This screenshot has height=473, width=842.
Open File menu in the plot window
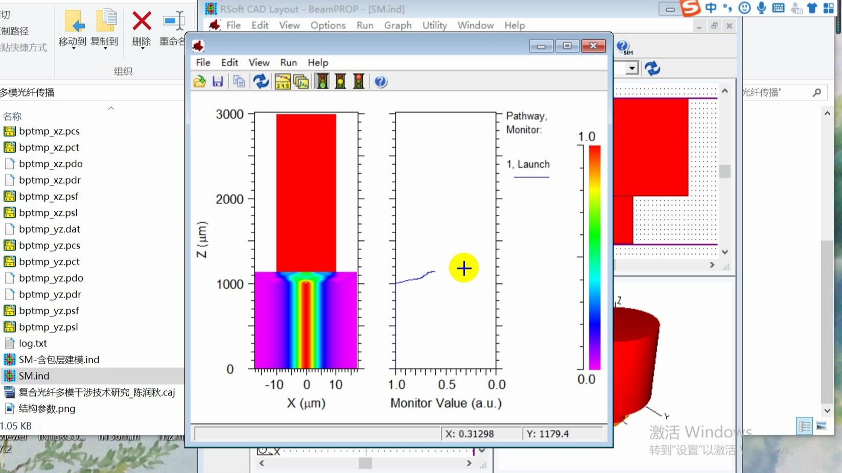pyautogui.click(x=203, y=62)
